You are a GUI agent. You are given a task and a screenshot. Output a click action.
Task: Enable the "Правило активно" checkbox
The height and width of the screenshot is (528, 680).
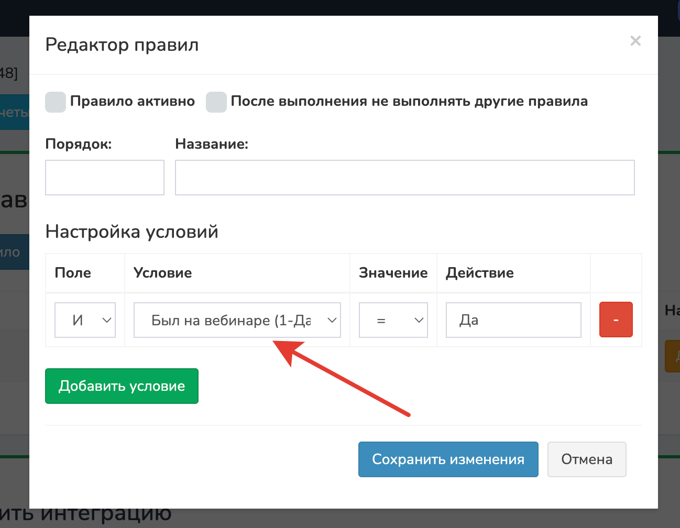tap(56, 102)
